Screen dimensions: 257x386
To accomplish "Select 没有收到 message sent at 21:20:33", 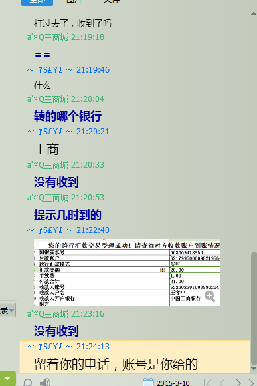I will click(56, 182).
